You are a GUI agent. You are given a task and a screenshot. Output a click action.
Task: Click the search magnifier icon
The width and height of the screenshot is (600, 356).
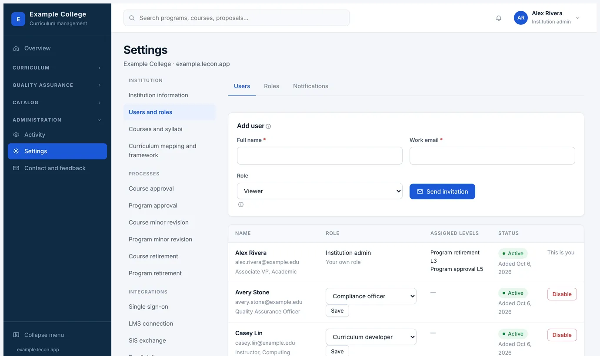coord(132,18)
